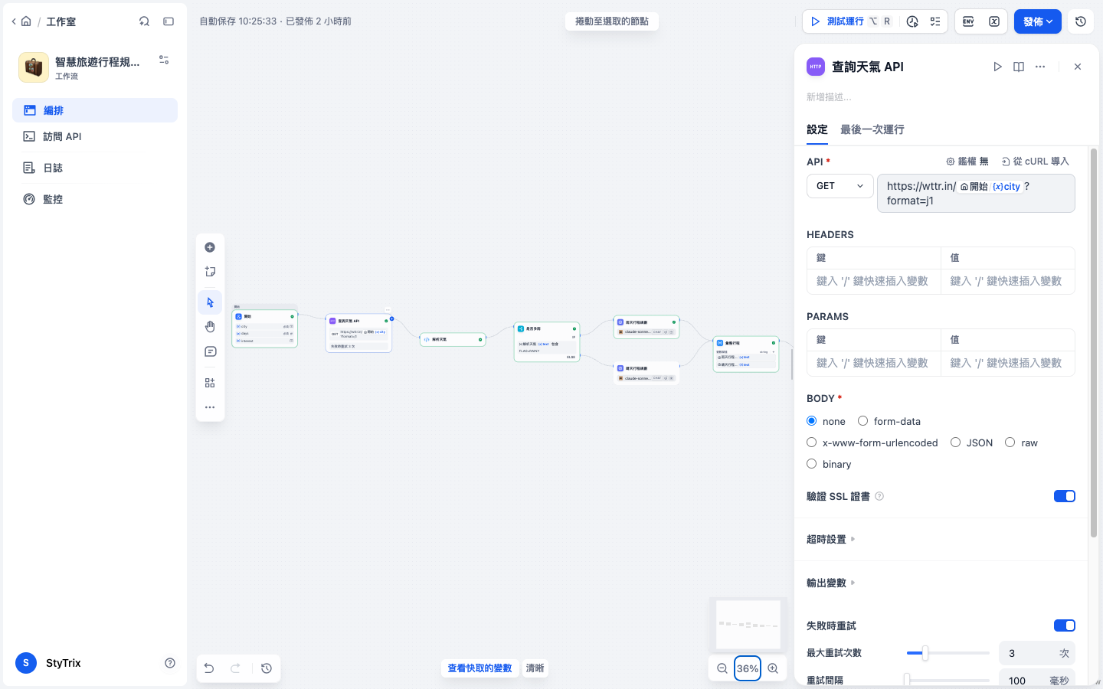The image size is (1103, 689).
Task: Open run history clock icon in toolbar
Action: [912, 21]
